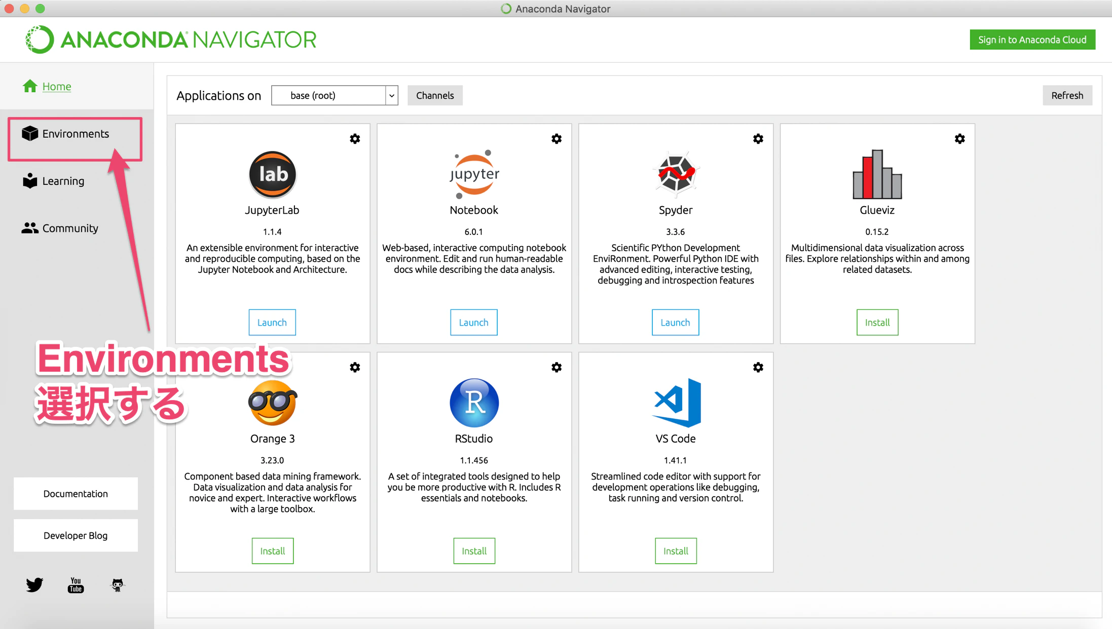
Task: Open the Twitter link icon
Action: pyautogui.click(x=34, y=585)
